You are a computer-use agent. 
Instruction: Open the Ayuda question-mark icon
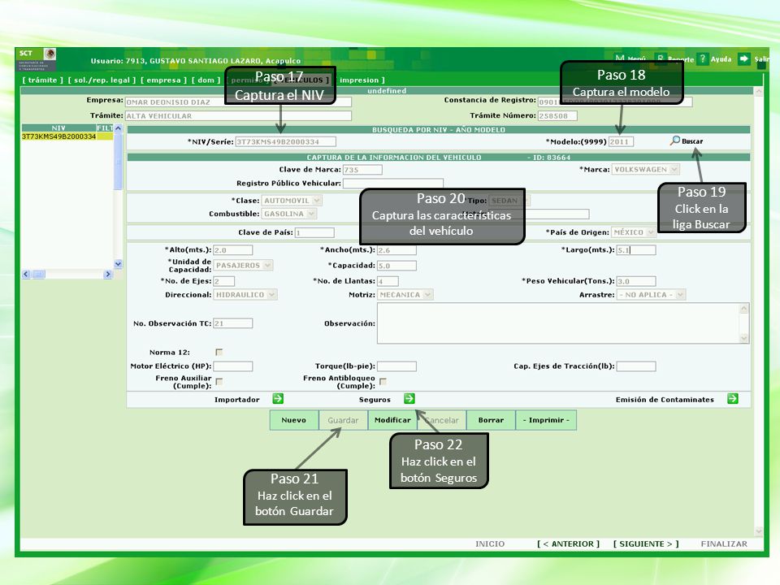click(702, 58)
